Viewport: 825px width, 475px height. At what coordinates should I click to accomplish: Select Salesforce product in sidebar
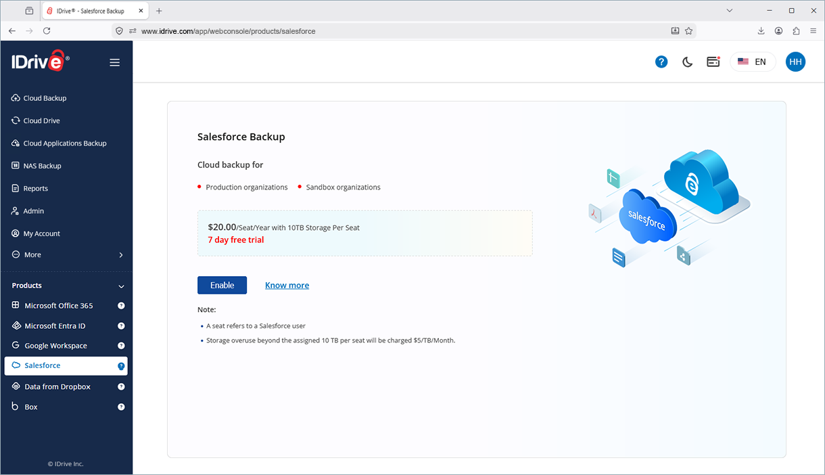click(66, 365)
